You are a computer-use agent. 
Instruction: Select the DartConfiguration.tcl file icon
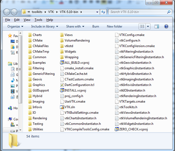[x=62, y=85]
